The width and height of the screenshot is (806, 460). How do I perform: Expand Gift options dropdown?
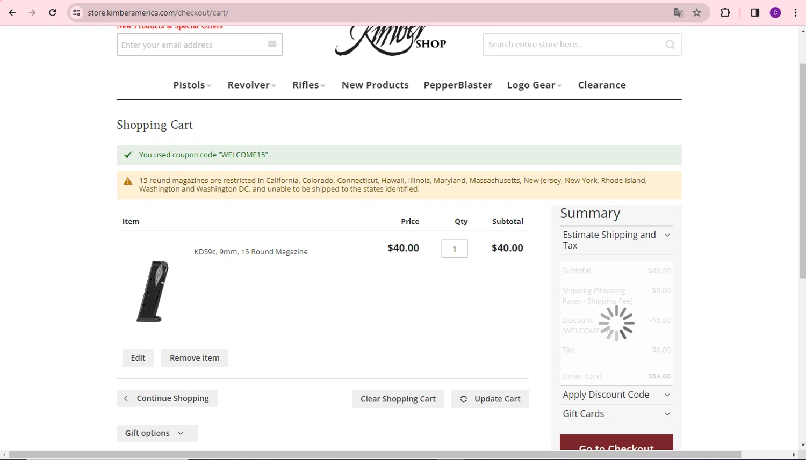(x=157, y=433)
